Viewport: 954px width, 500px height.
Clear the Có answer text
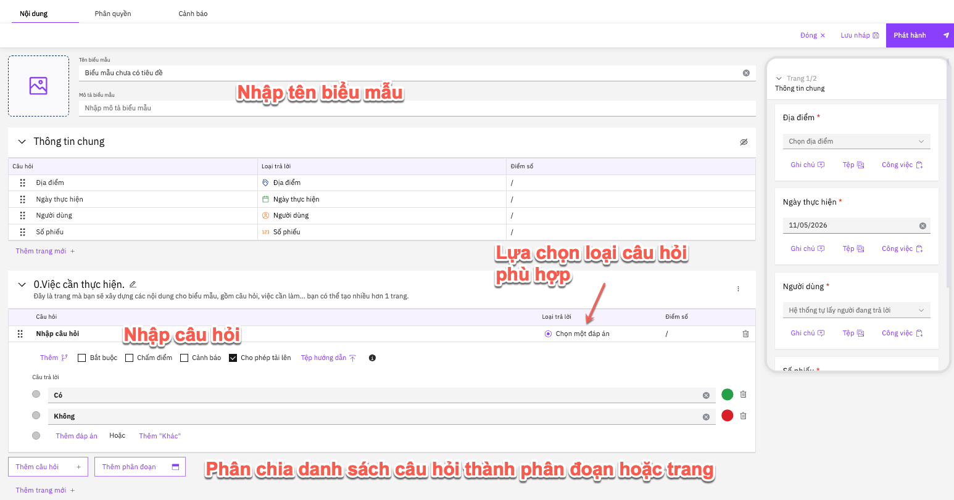[x=706, y=396]
